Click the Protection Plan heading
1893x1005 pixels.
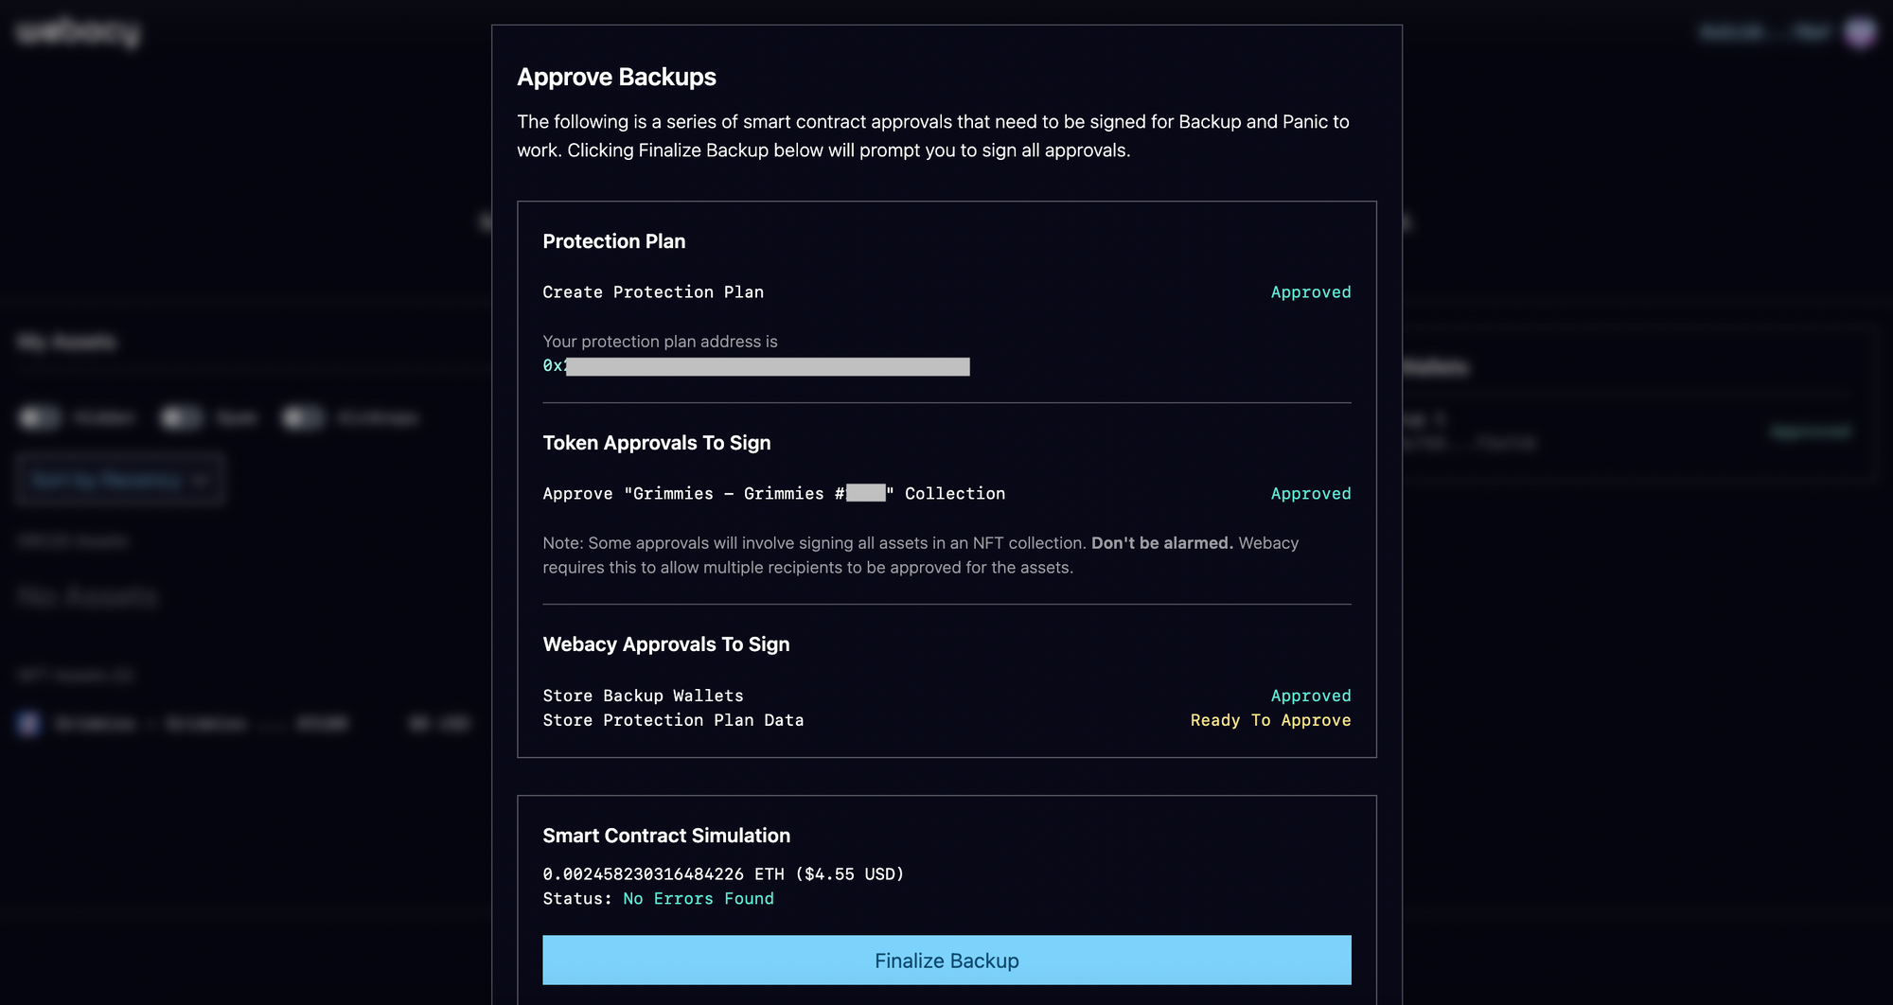[x=613, y=241]
